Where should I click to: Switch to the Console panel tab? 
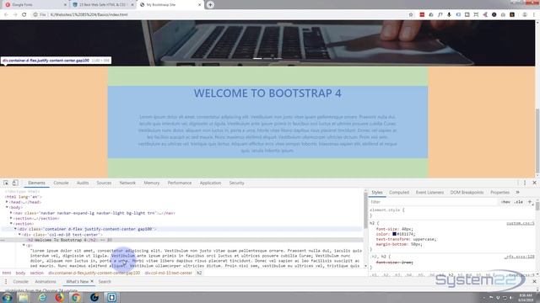click(61, 183)
